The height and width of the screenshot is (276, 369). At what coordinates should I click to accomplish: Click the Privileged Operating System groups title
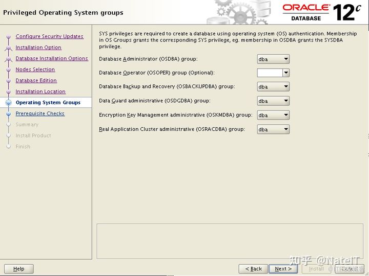(x=63, y=13)
